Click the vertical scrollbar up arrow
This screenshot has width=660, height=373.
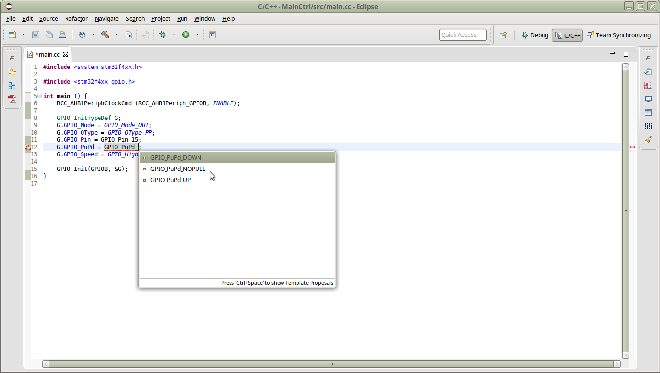[626, 67]
